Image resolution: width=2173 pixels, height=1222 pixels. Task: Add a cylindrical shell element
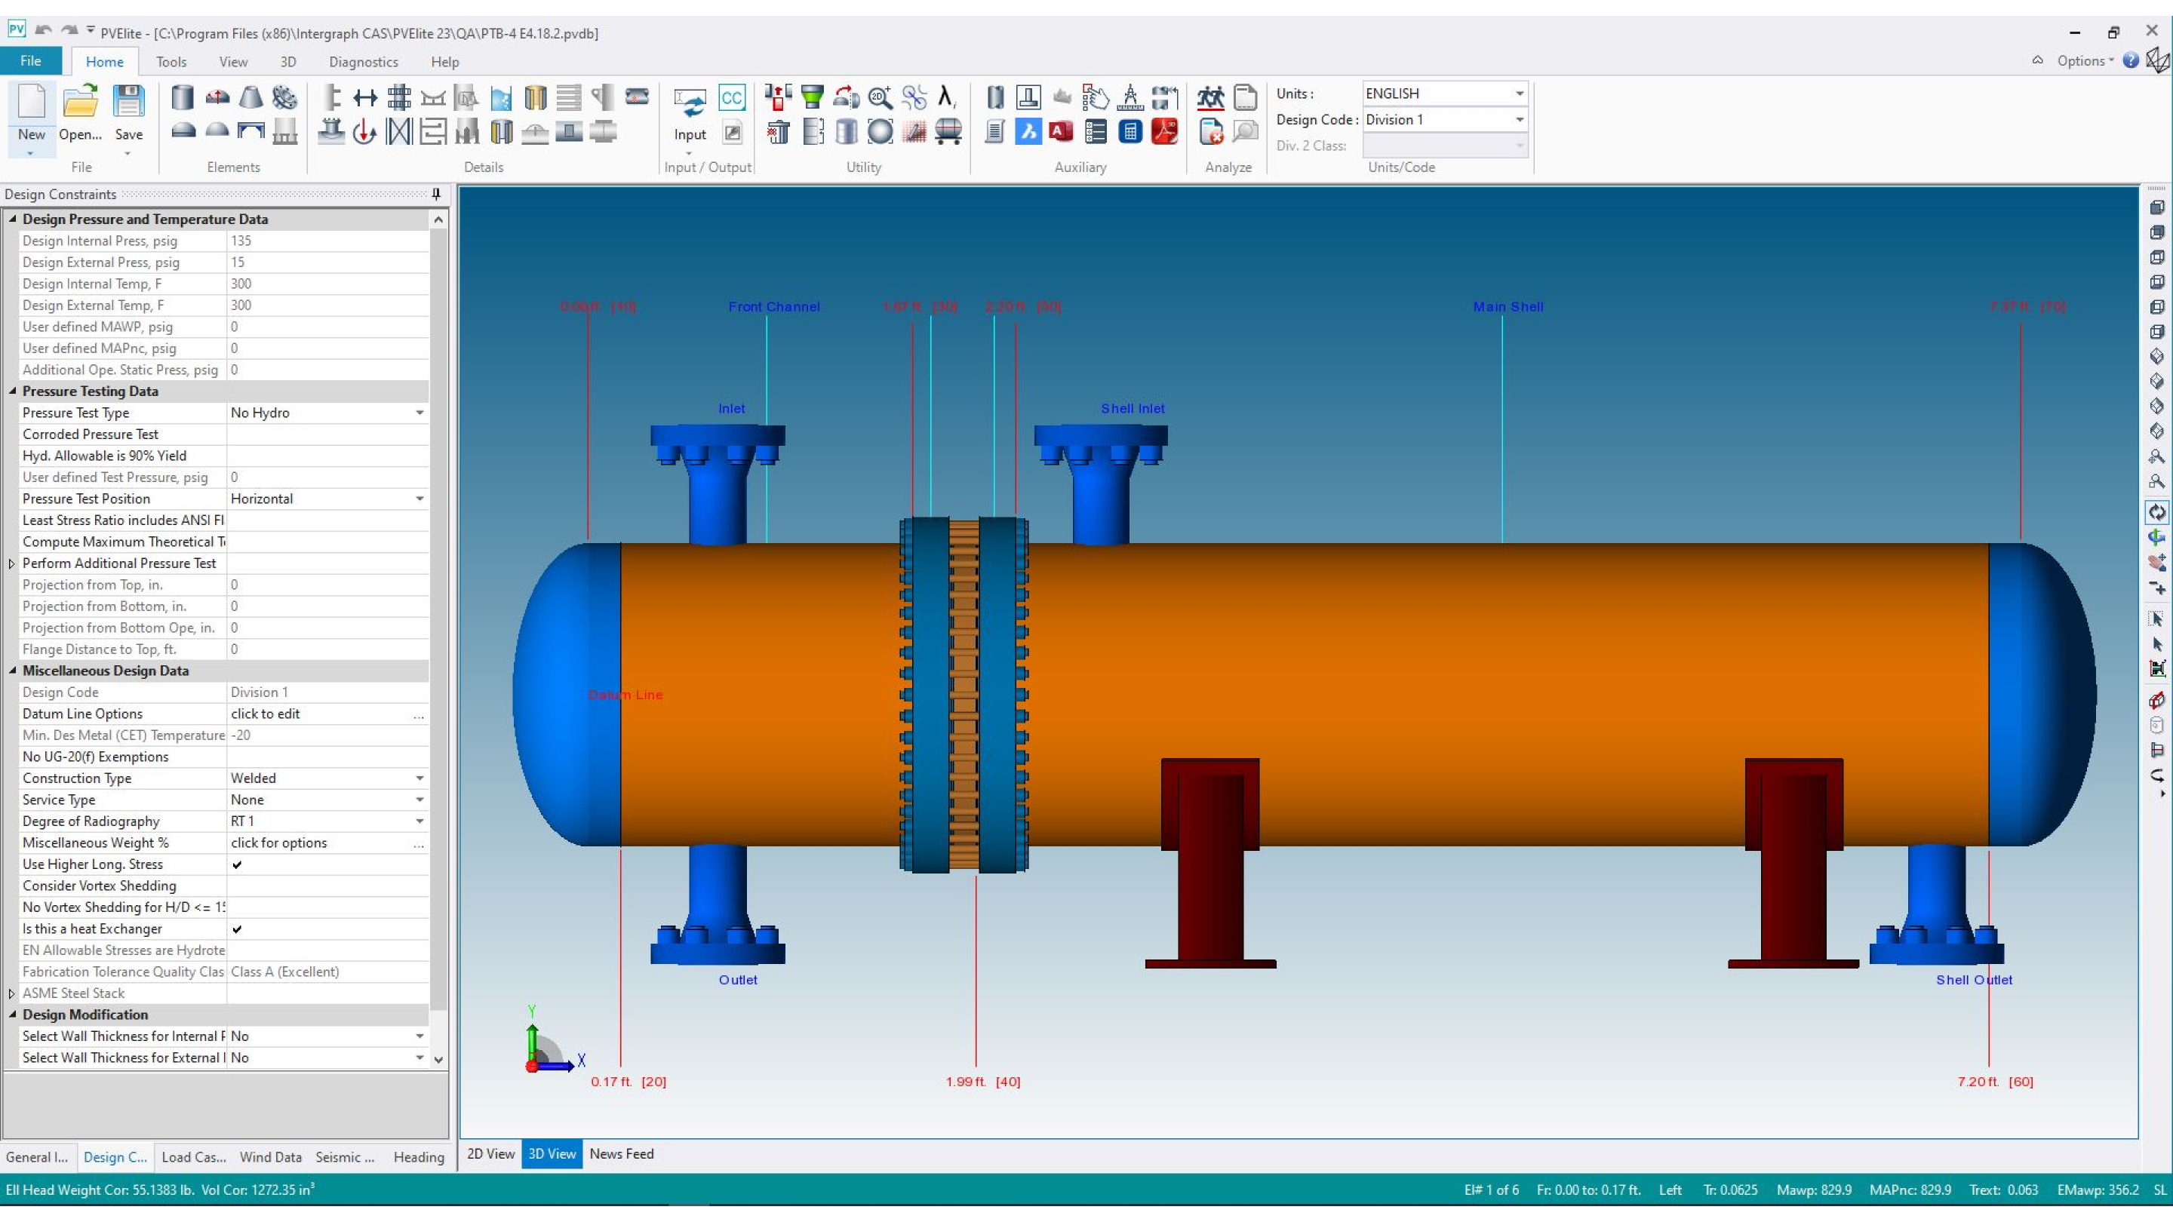click(x=182, y=98)
